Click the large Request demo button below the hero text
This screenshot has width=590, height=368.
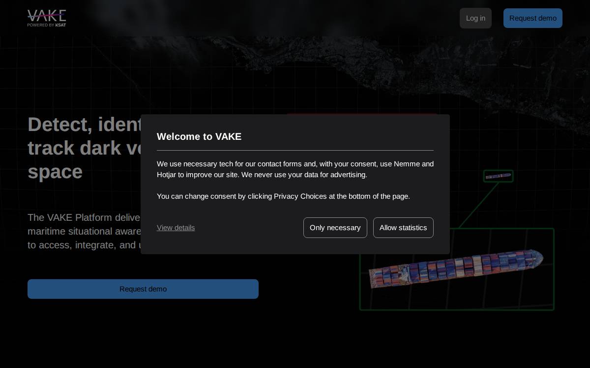click(x=143, y=289)
